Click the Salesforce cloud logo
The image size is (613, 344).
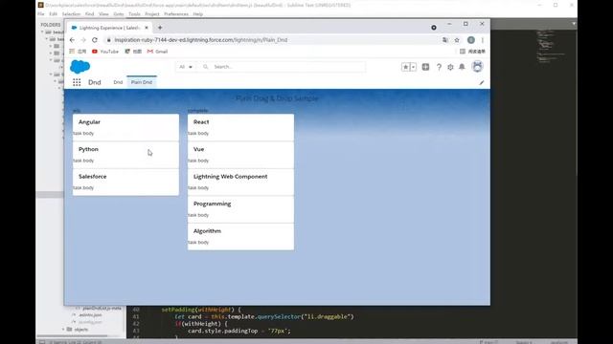79,67
